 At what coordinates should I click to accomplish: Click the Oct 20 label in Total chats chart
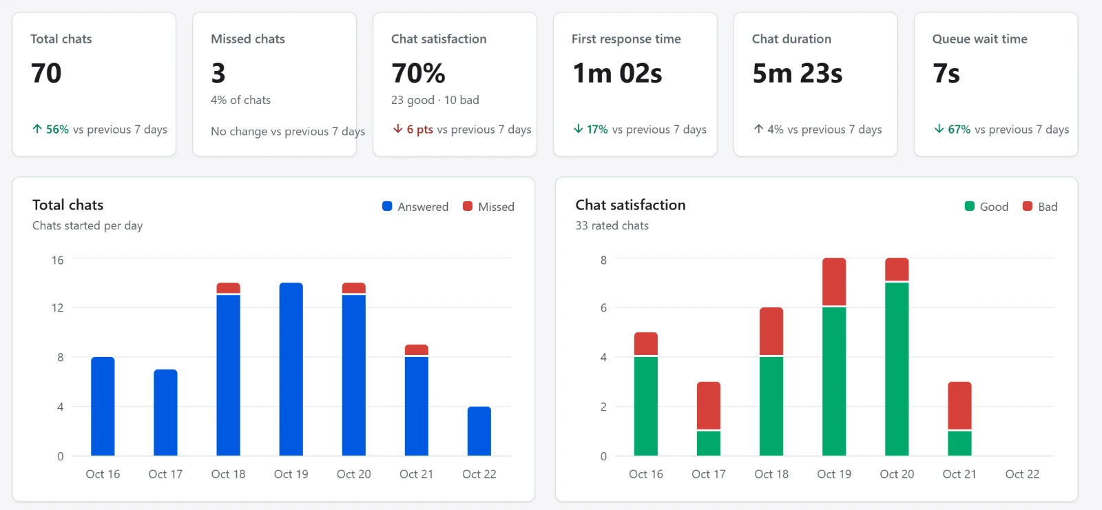pos(354,474)
